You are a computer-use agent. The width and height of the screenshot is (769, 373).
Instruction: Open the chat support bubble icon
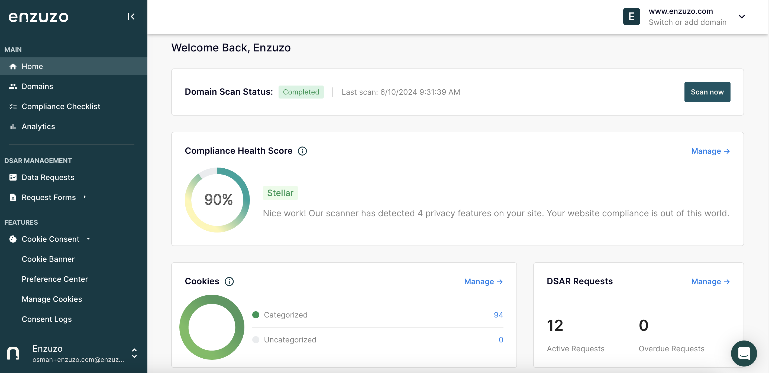[744, 353]
